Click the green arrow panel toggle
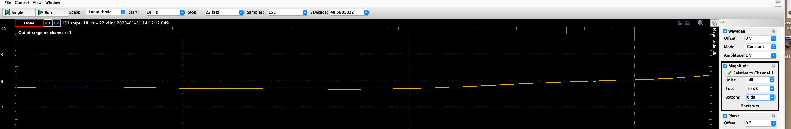This screenshot has height=129, width=791. point(722,22)
